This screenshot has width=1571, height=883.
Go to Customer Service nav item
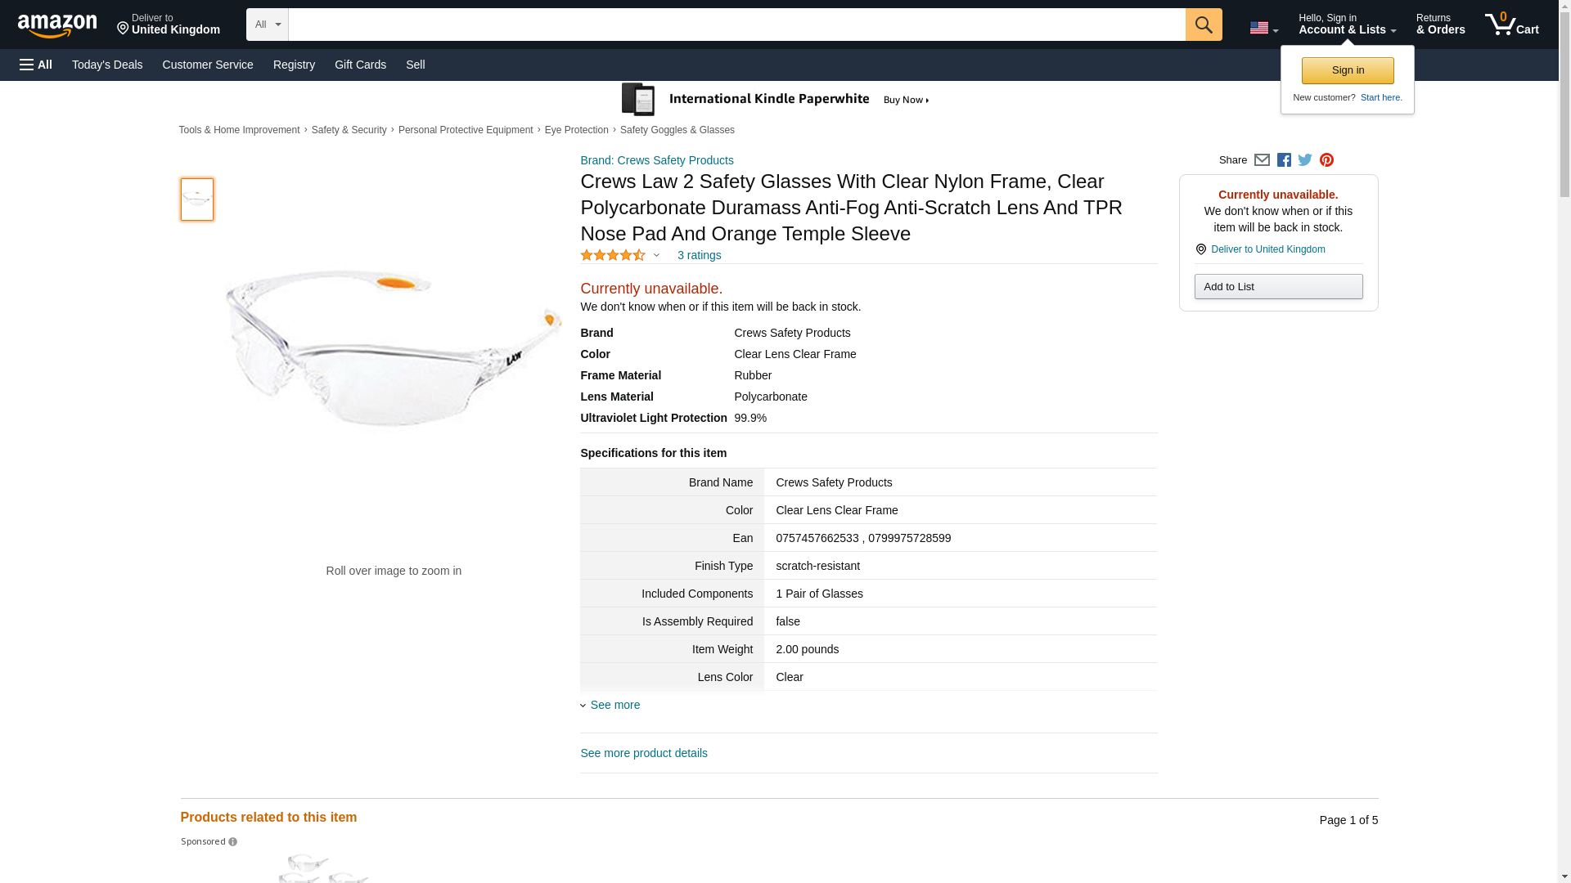coord(208,65)
